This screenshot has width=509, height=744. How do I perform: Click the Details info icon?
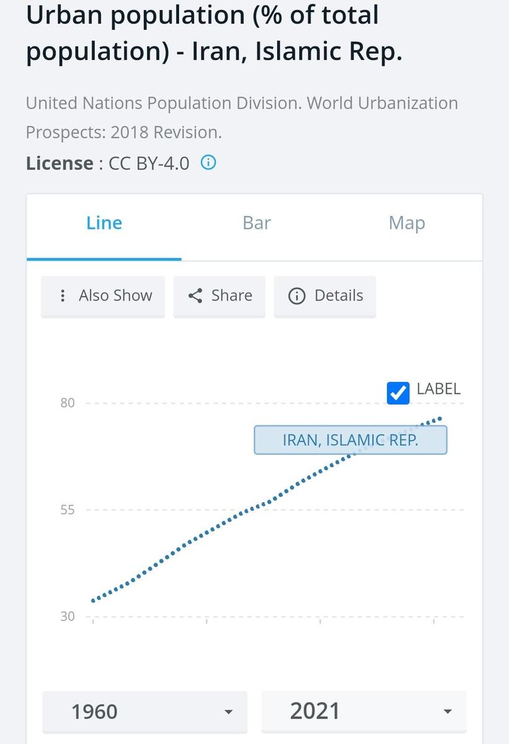(x=297, y=296)
